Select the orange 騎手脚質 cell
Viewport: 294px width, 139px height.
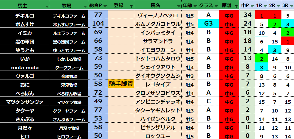click(121, 84)
